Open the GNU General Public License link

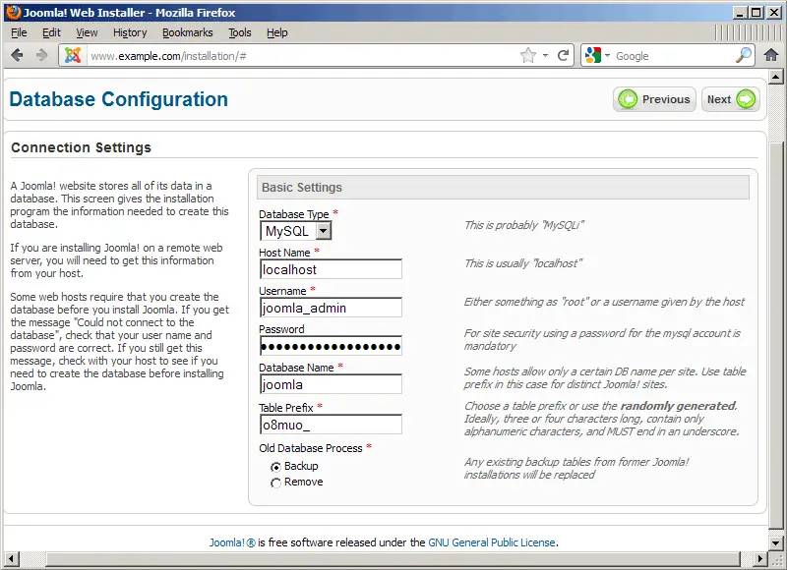pyautogui.click(x=492, y=542)
